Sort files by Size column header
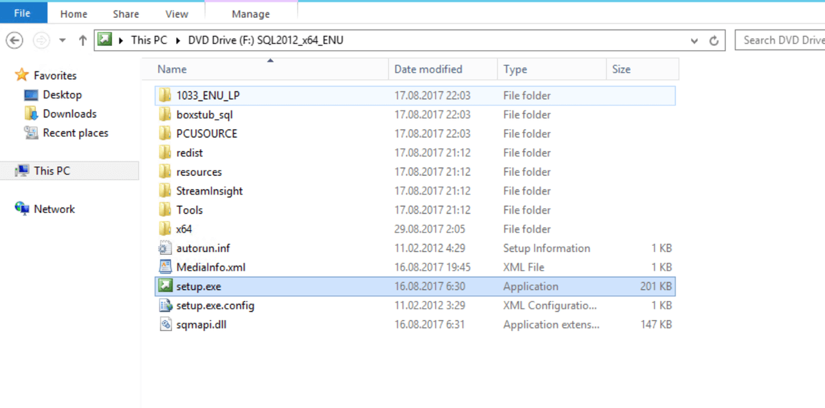The height and width of the screenshot is (408, 825). [x=642, y=69]
